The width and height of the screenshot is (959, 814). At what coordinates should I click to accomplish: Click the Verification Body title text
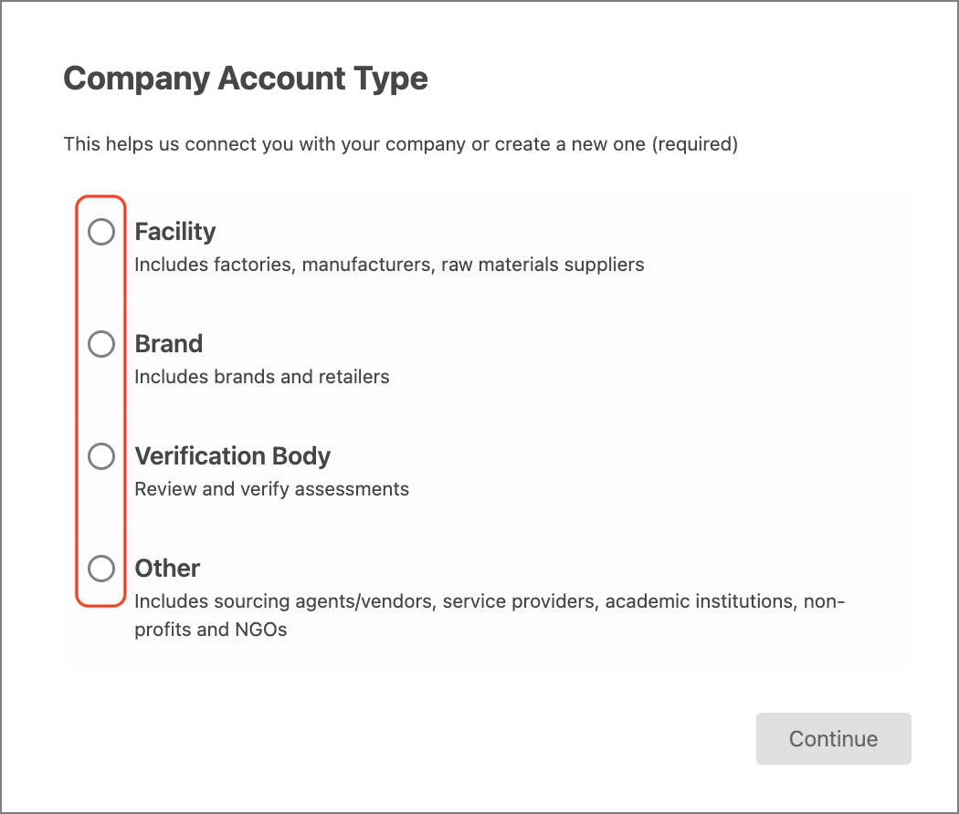(x=232, y=456)
